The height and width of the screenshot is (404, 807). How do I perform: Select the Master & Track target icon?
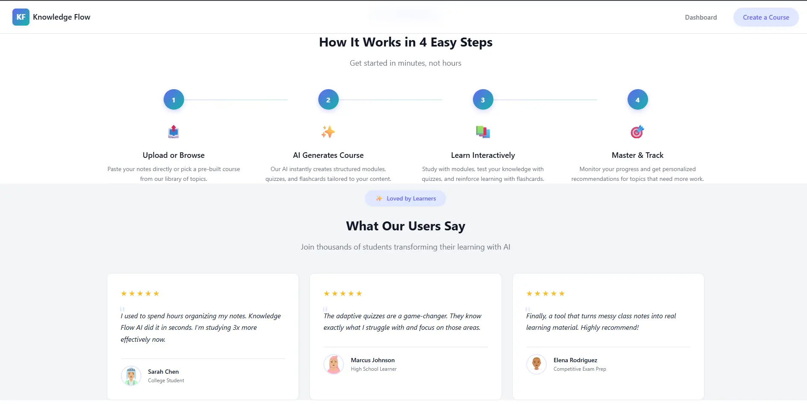(637, 131)
